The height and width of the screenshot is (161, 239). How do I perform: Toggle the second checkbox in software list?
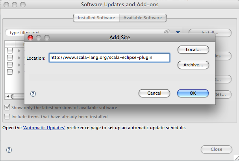coord(10,58)
